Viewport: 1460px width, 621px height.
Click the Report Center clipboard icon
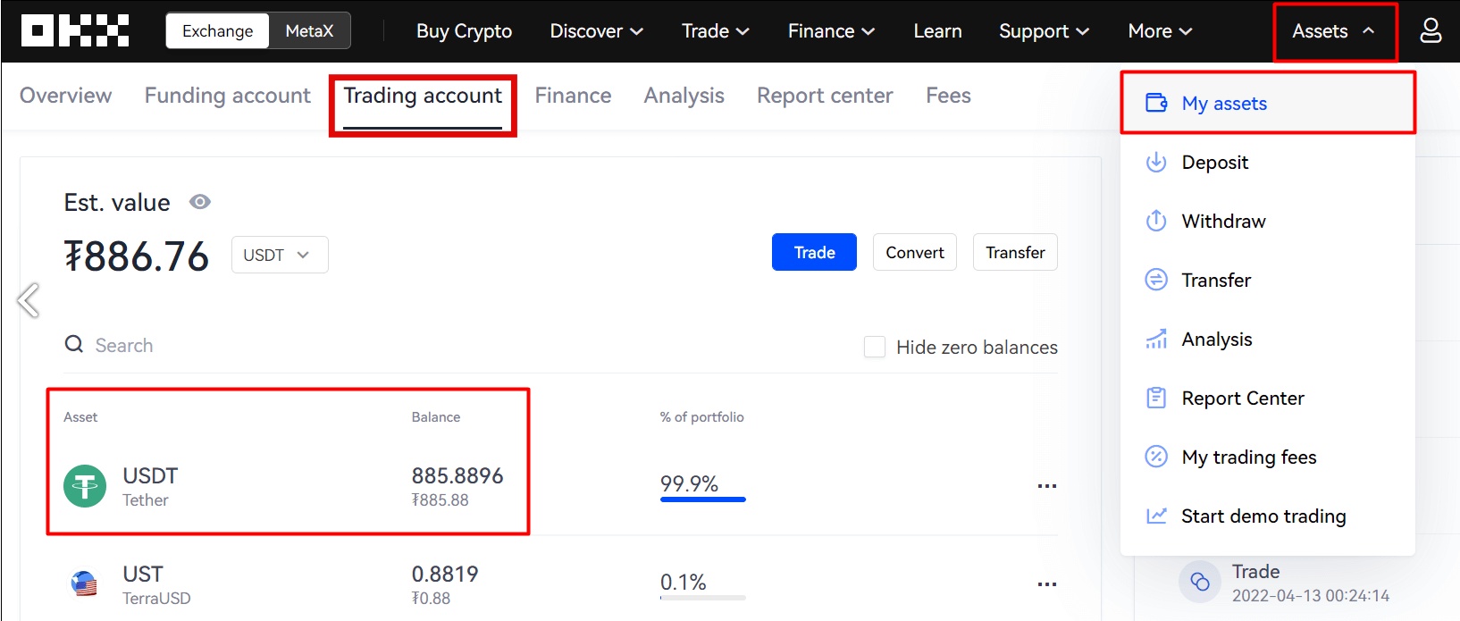coord(1156,398)
